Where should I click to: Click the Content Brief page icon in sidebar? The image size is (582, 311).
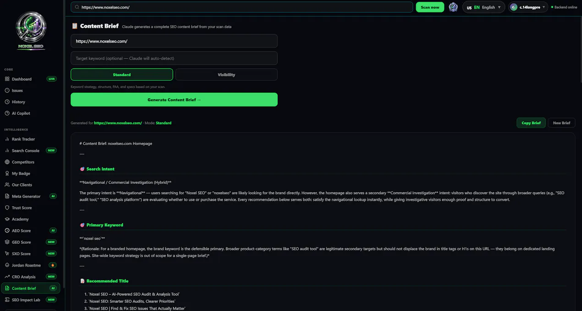pyautogui.click(x=7, y=288)
